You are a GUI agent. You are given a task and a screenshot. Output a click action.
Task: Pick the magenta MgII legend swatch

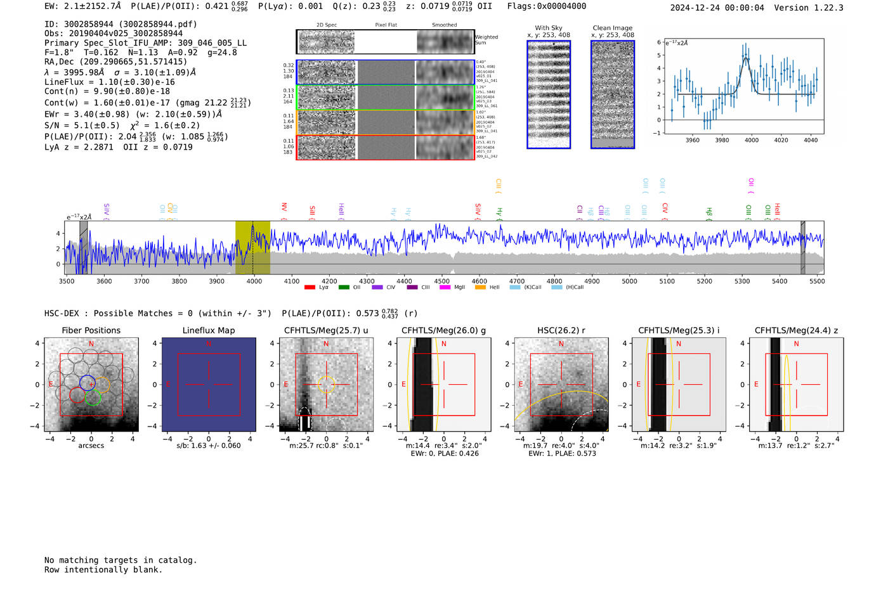445,287
